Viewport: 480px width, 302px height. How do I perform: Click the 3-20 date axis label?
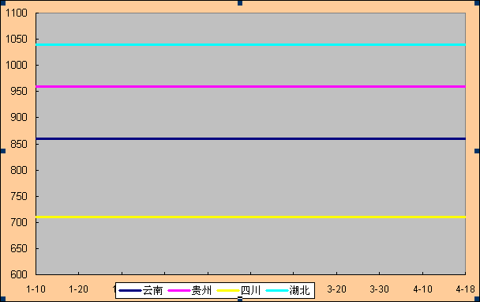[336, 289]
